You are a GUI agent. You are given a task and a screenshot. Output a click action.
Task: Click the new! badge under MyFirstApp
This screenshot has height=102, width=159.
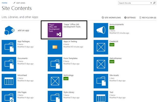[x=66, y=79]
